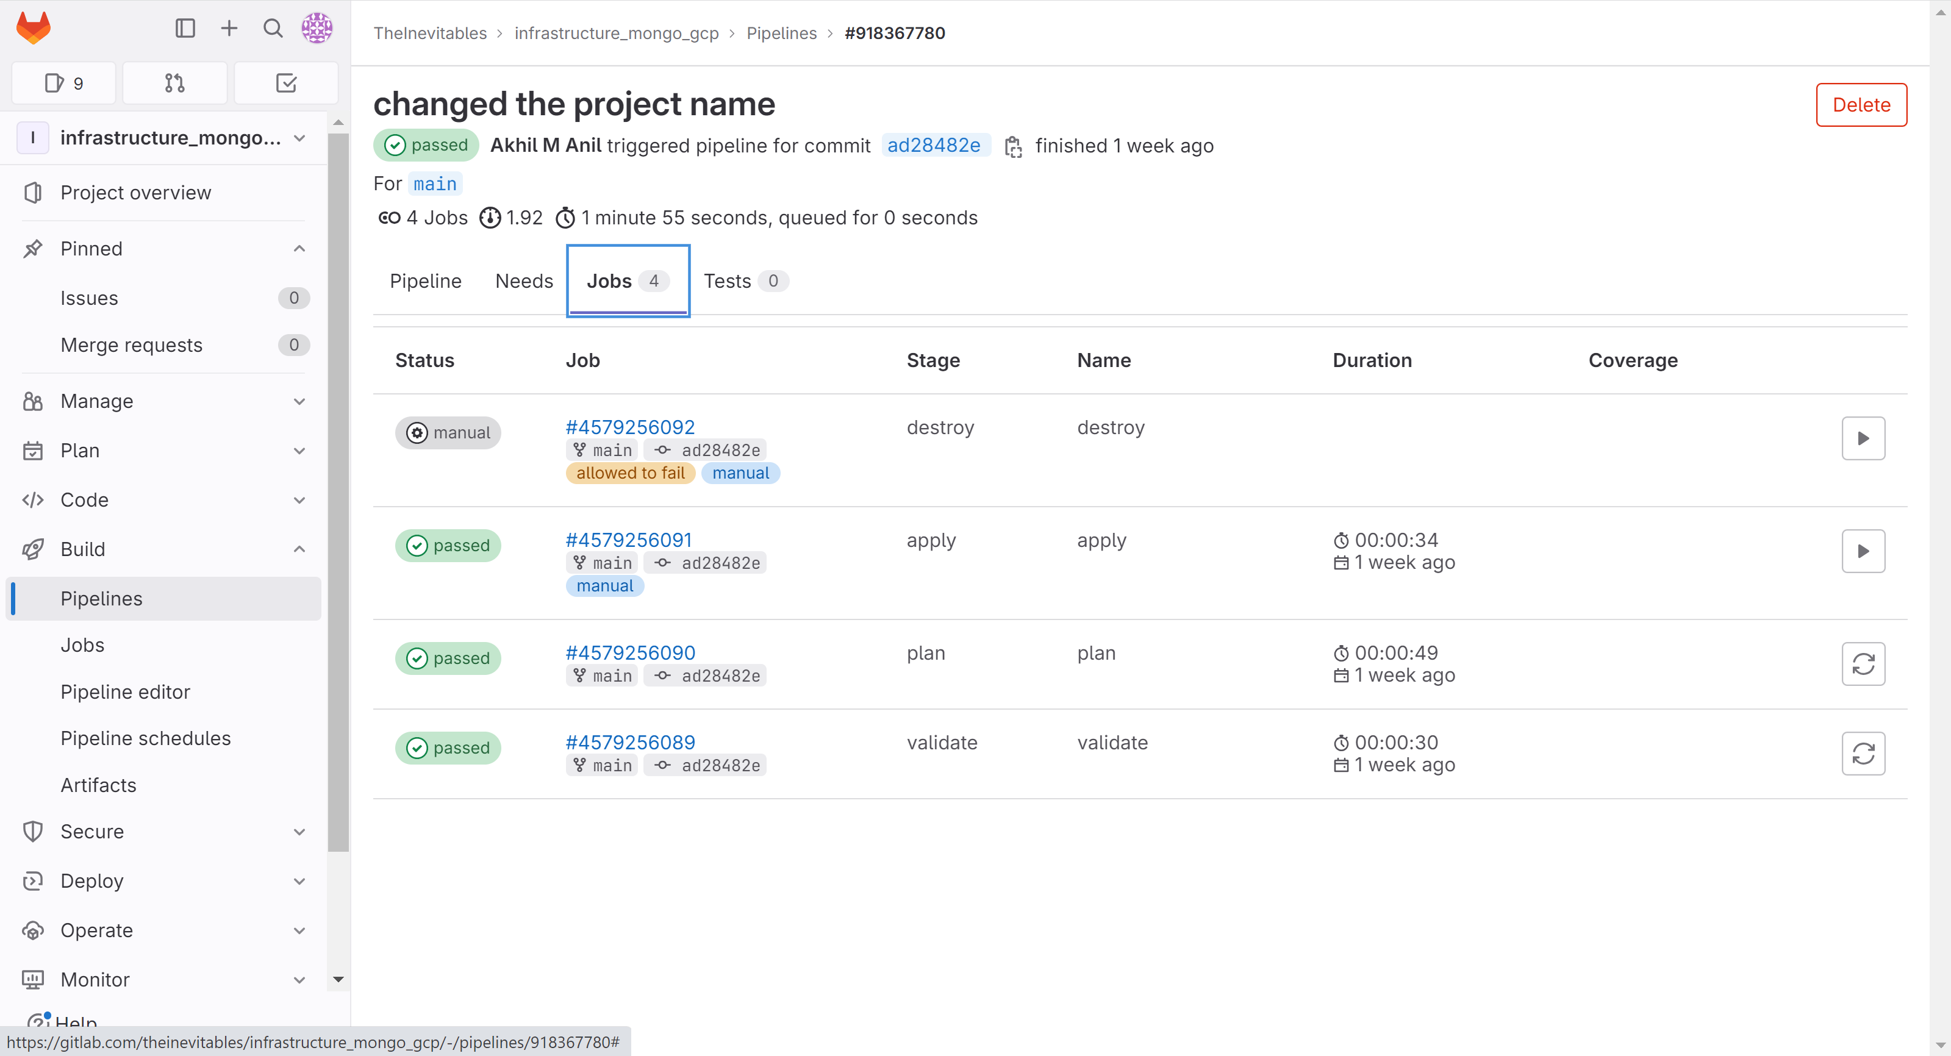Screen dimensions: 1951x1056
Task: Open the user avatar menu
Action: (x=317, y=28)
